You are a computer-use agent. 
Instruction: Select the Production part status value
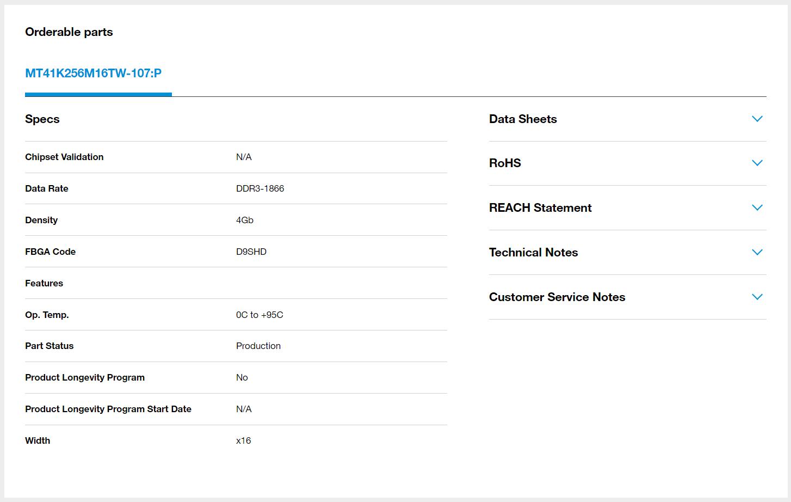pos(258,346)
